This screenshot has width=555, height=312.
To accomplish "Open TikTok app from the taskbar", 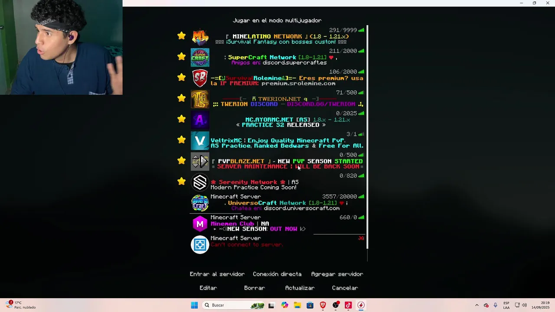I will (x=348, y=305).
